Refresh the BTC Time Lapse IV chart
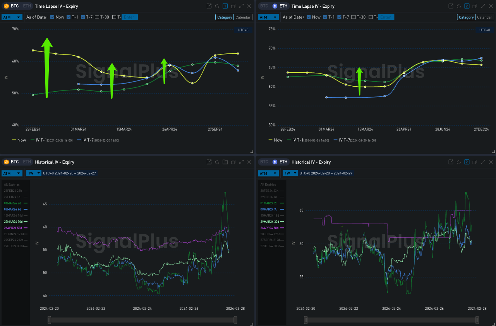496x326 pixels. 217,6
